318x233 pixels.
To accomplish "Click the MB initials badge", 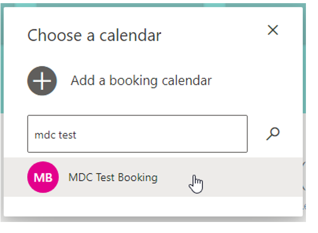I will click(43, 177).
